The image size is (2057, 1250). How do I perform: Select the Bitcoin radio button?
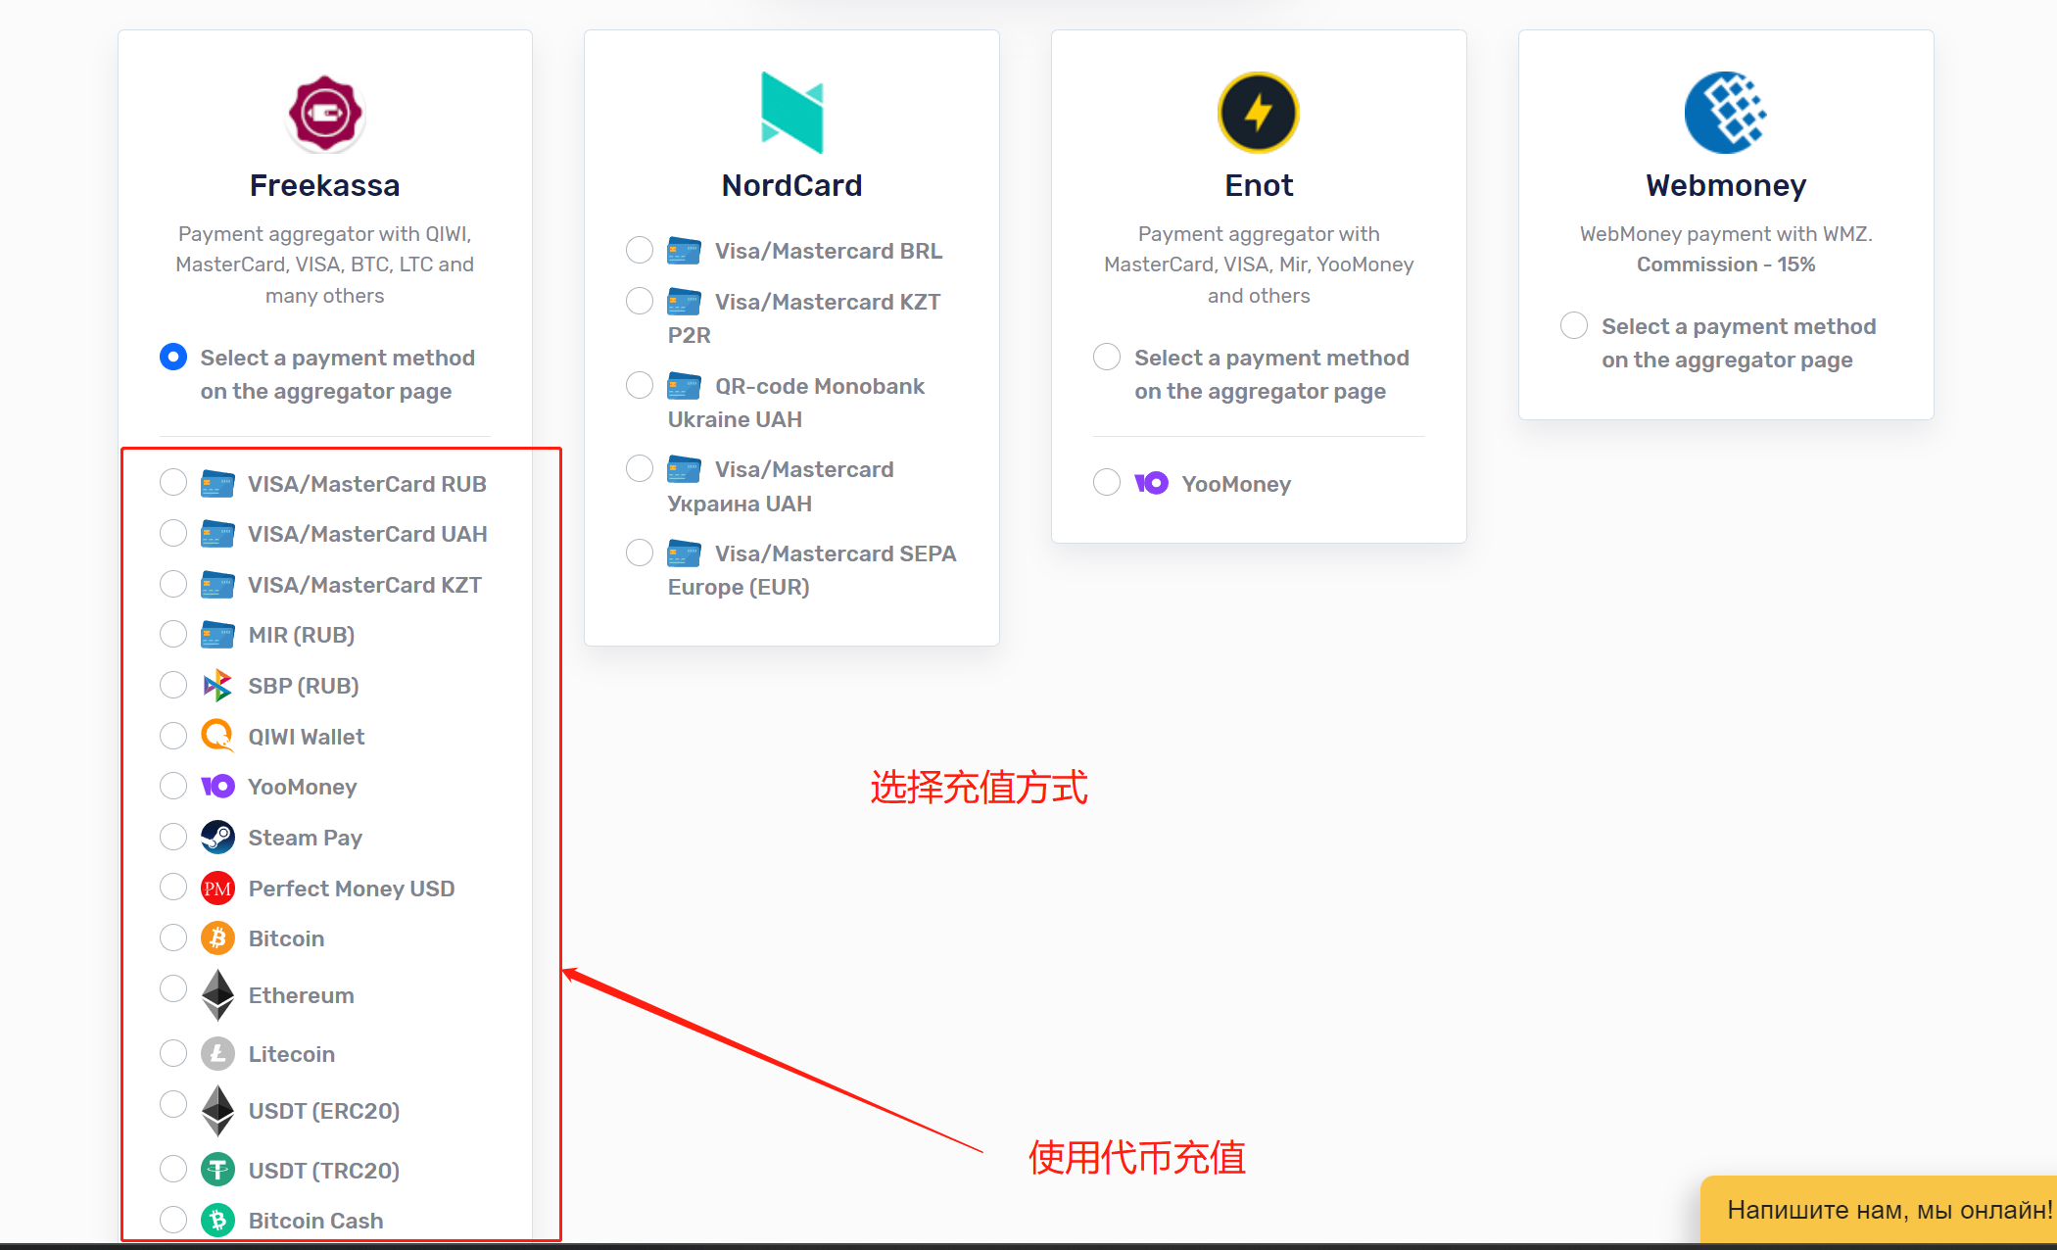[173, 937]
